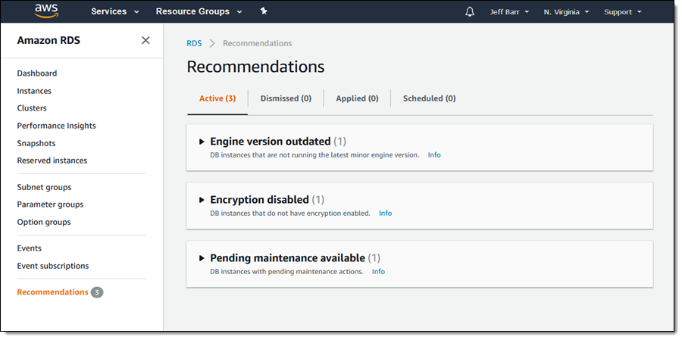Click the Recommendations count badge
This screenshot has width=682, height=340.
click(x=97, y=292)
